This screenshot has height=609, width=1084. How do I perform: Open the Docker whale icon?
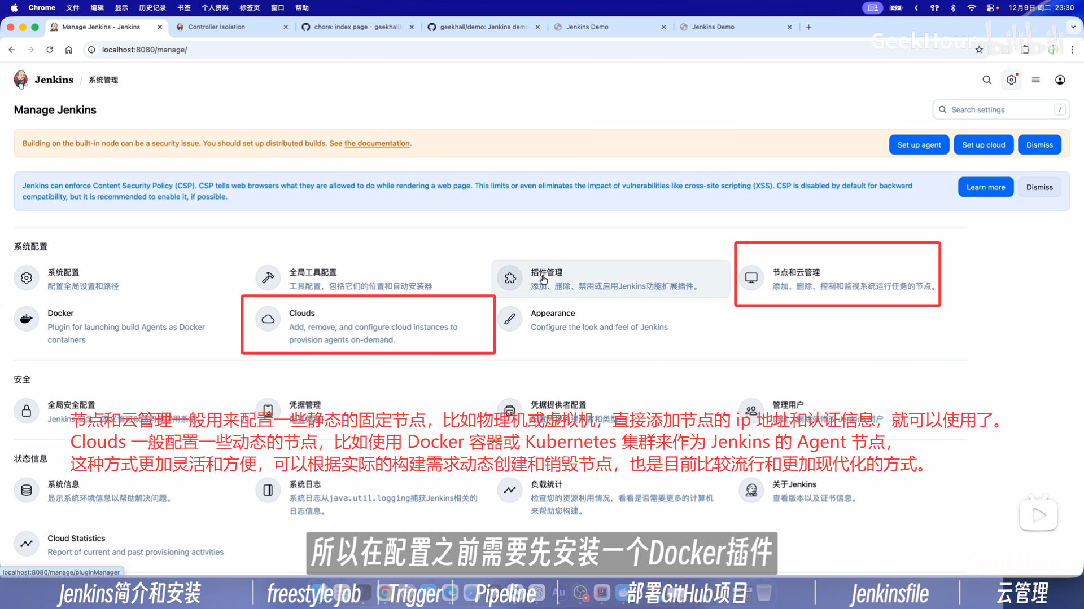(27, 319)
